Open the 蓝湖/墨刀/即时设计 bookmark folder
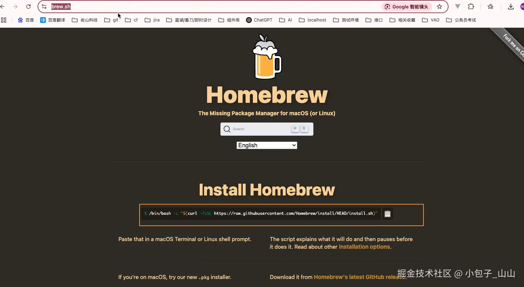 tap(189, 20)
